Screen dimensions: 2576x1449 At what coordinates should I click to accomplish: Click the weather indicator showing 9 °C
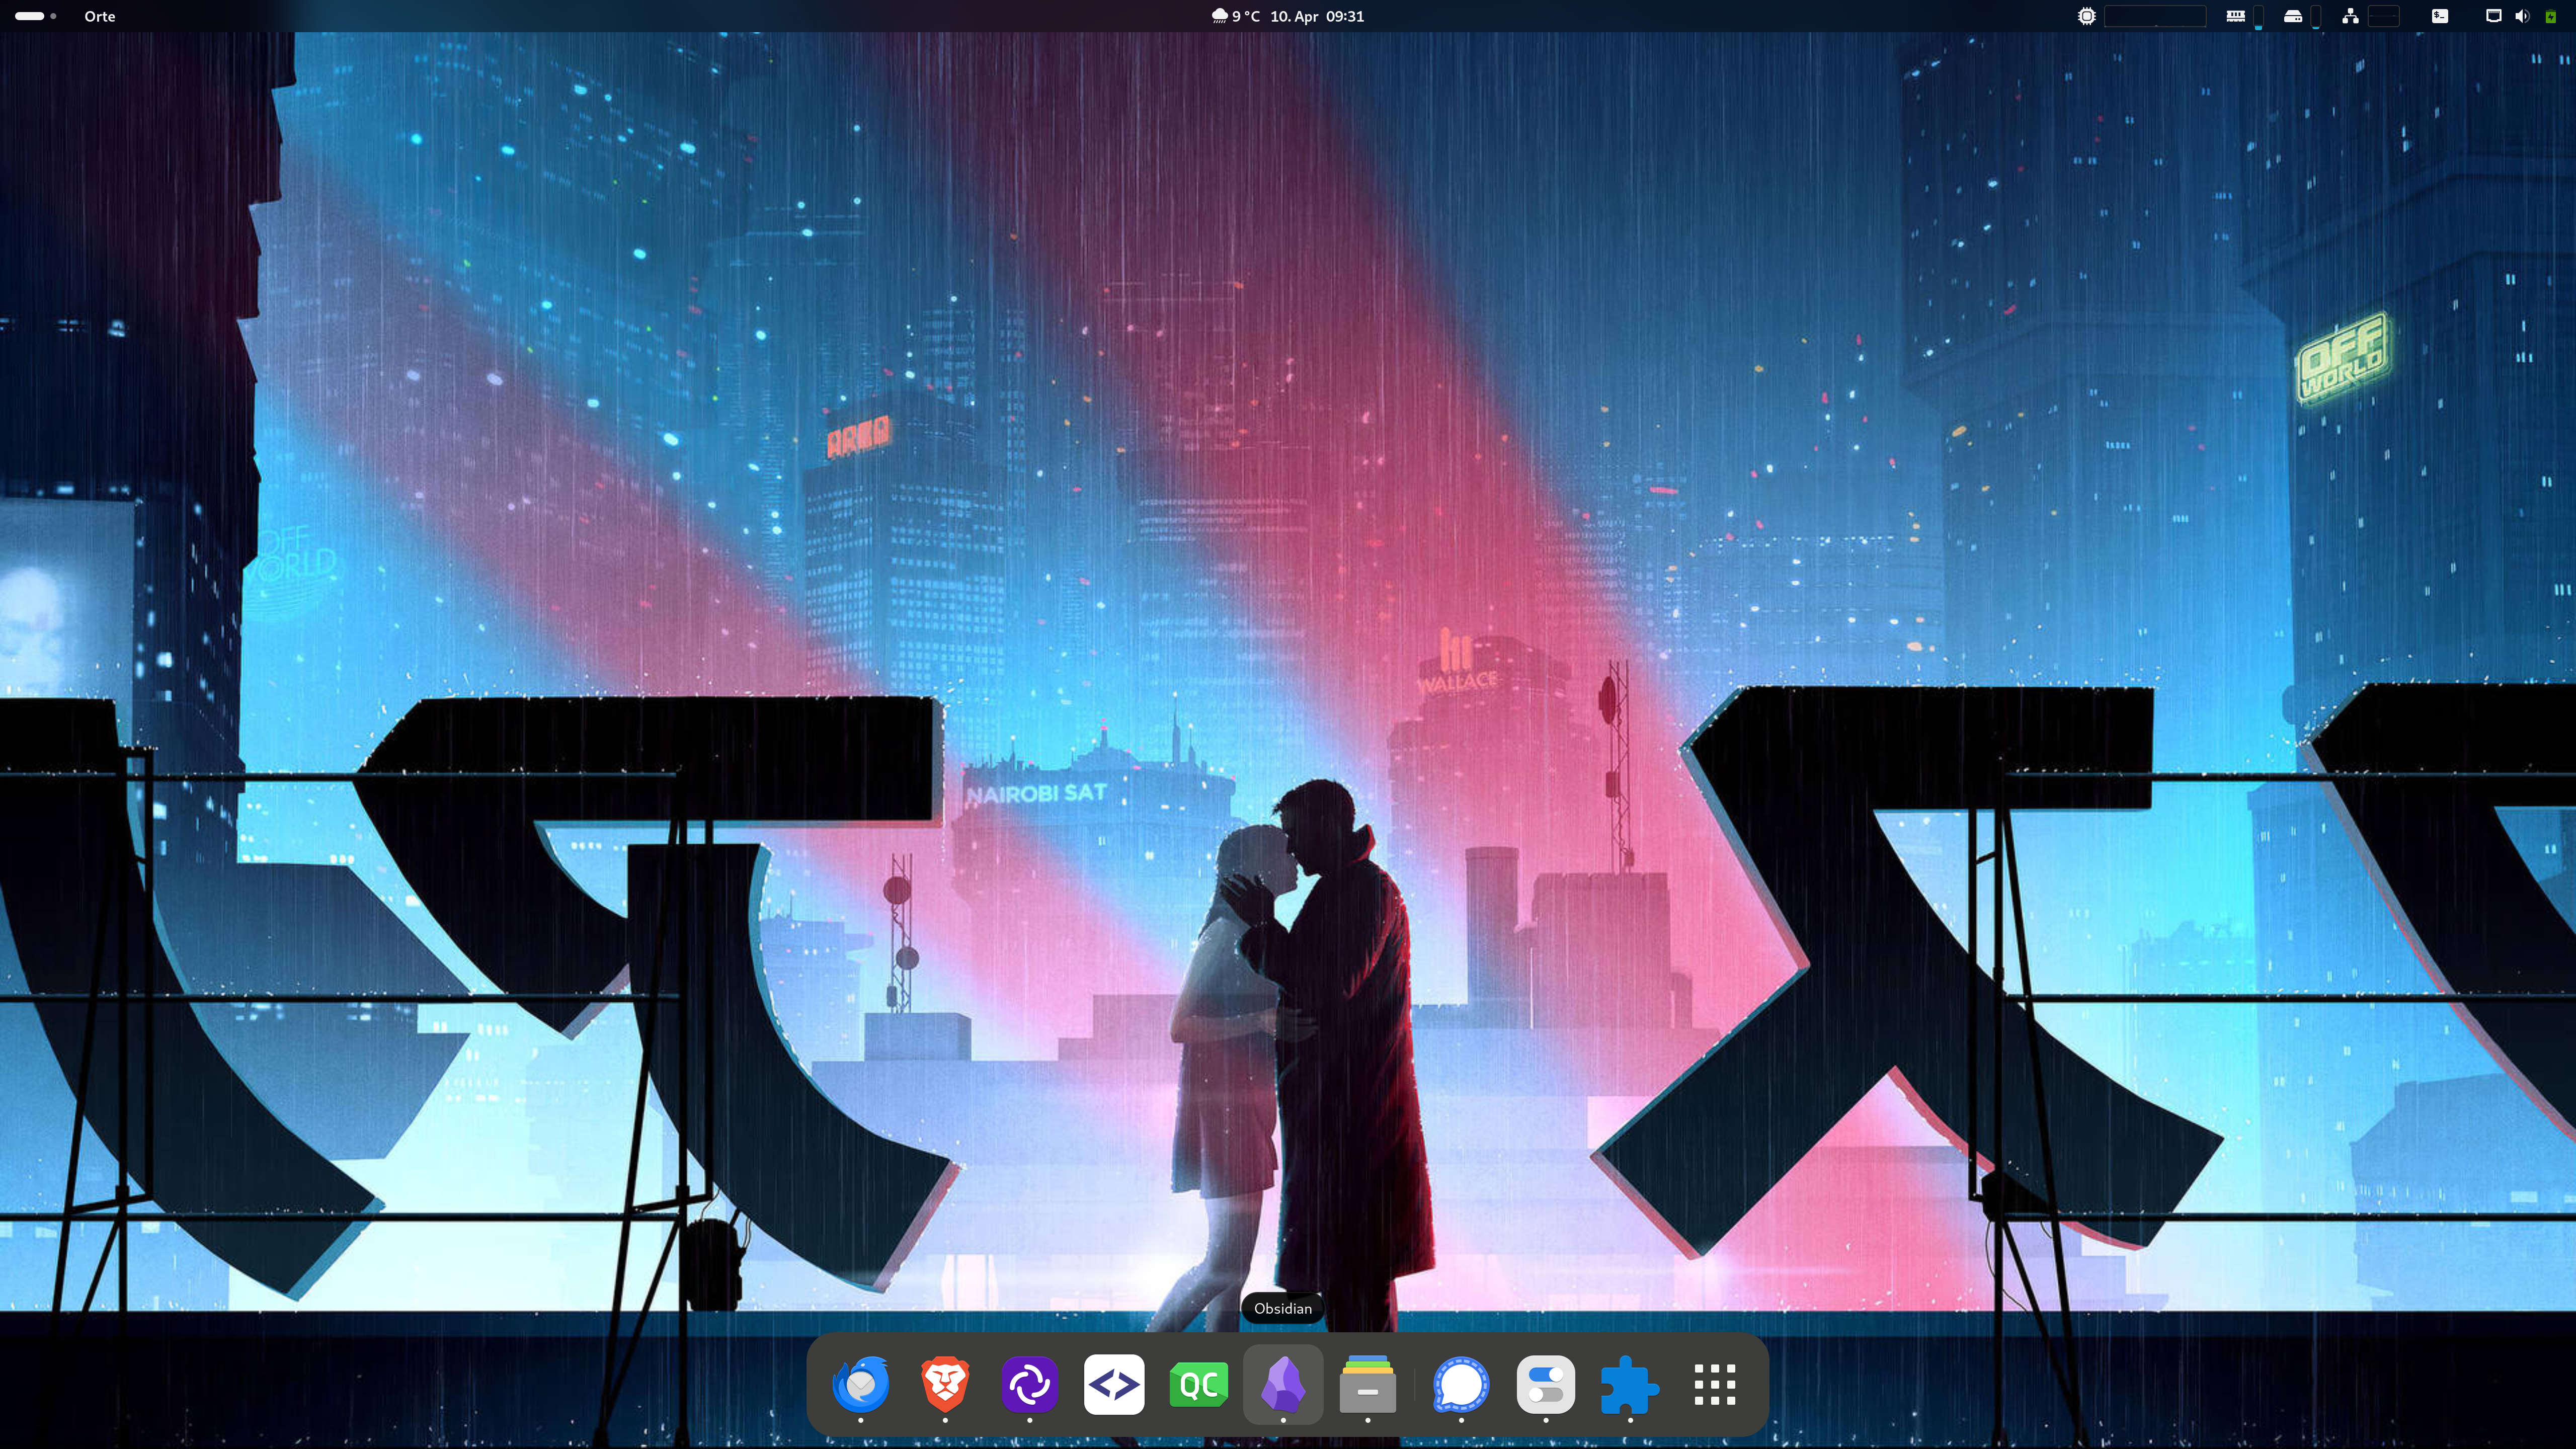pyautogui.click(x=1236, y=16)
